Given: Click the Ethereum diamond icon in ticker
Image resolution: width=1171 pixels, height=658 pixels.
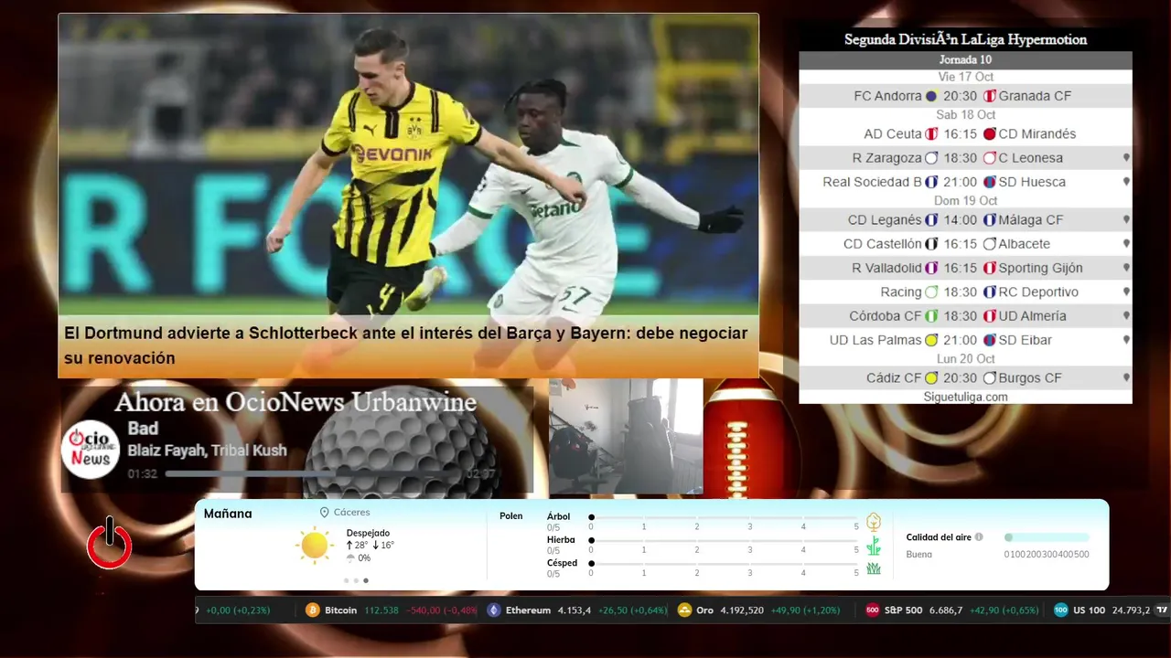Looking at the screenshot, I should [494, 610].
